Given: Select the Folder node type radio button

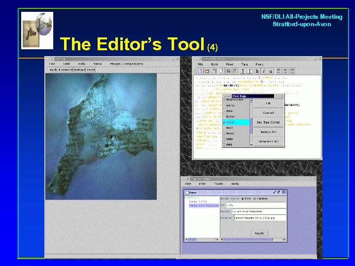Looking at the screenshot, I should [x=254, y=199].
